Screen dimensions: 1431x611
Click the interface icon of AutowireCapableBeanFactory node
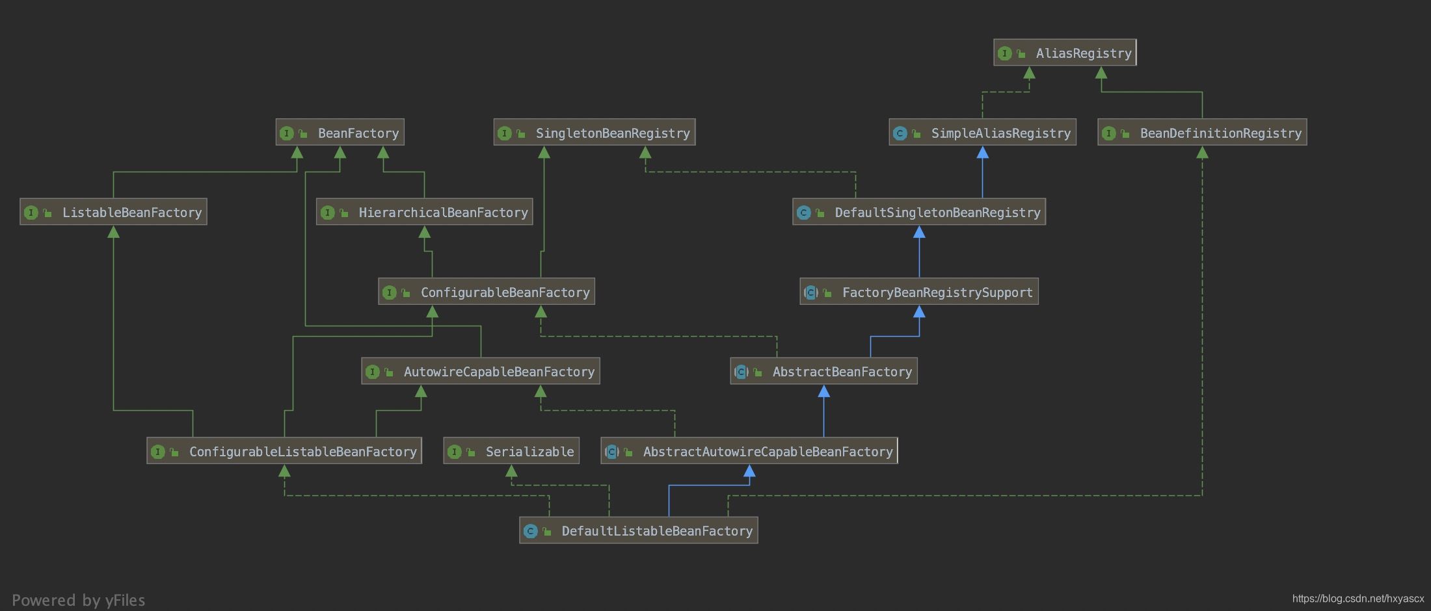[x=373, y=372]
